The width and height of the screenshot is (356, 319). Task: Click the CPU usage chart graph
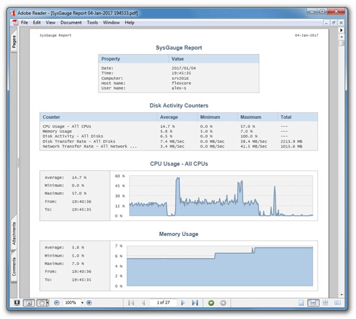pos(221,196)
